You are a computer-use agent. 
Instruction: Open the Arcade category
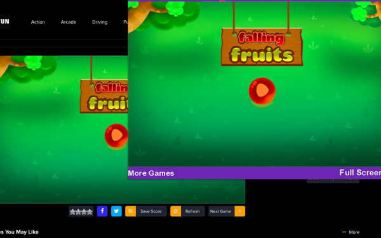69,22
